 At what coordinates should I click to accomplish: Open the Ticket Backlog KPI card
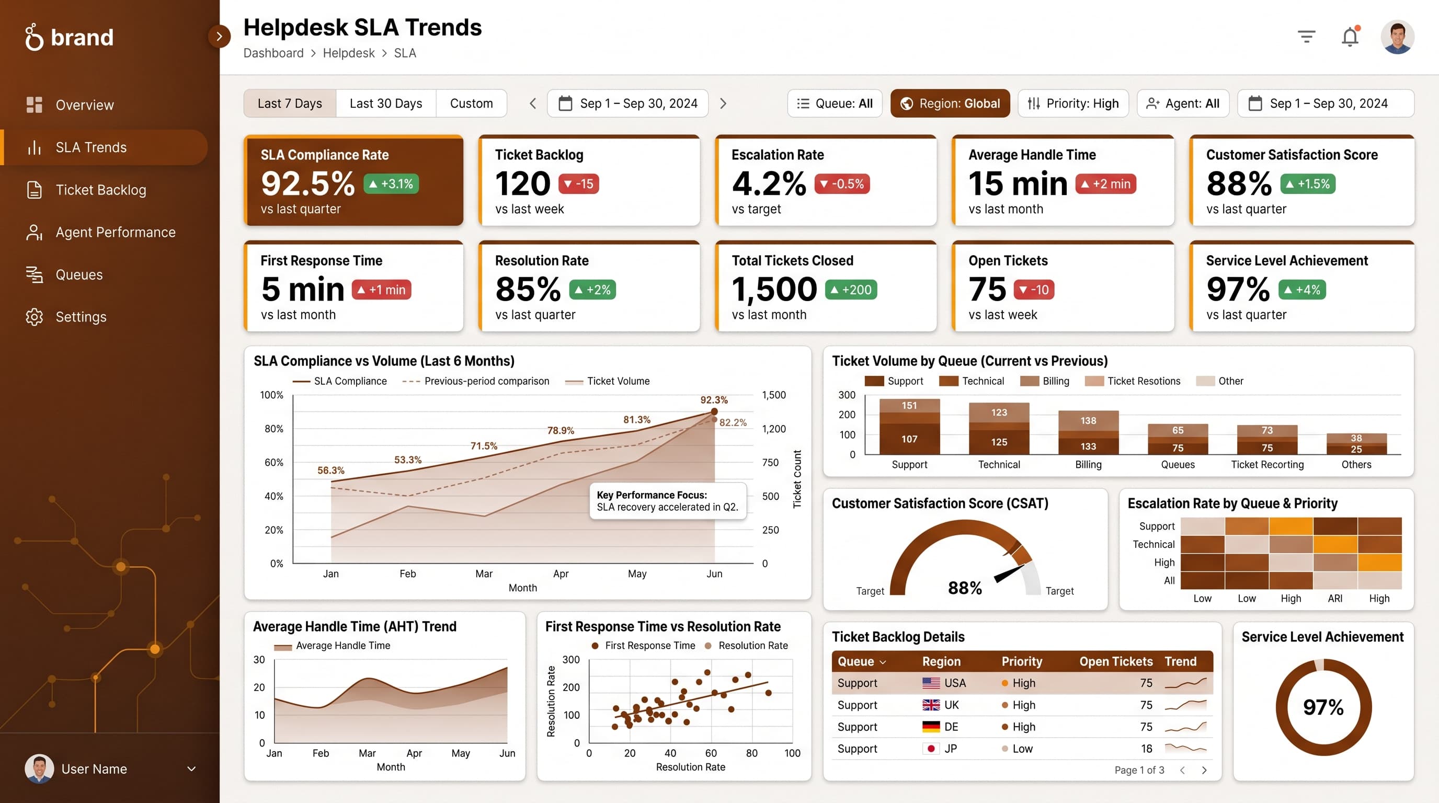point(589,180)
